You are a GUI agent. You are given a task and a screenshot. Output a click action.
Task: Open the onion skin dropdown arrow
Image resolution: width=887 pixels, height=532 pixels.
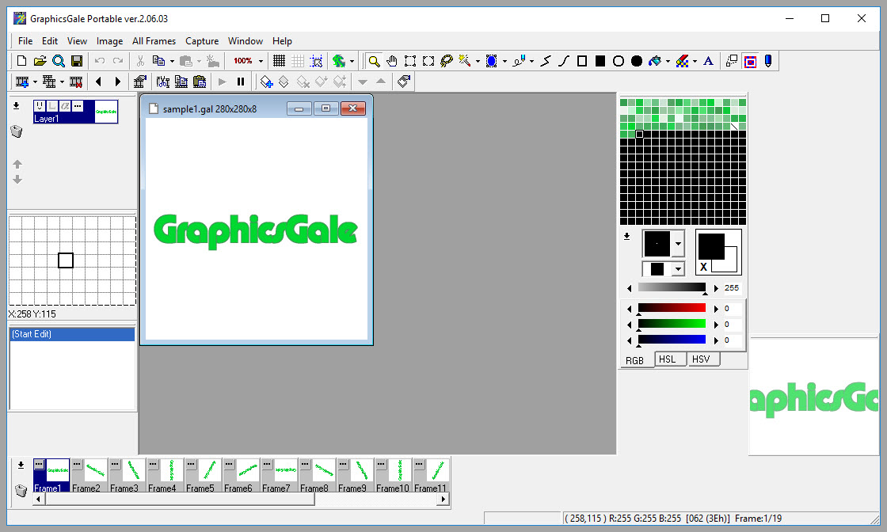(x=352, y=61)
